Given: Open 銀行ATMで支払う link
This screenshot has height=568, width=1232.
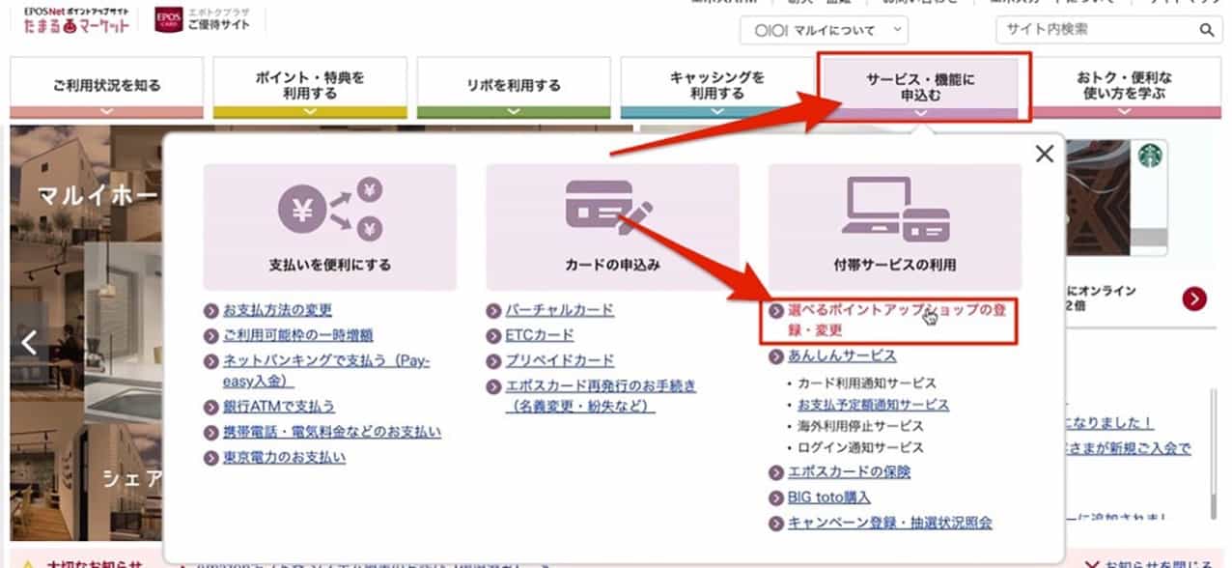Looking at the screenshot, I should (x=278, y=407).
